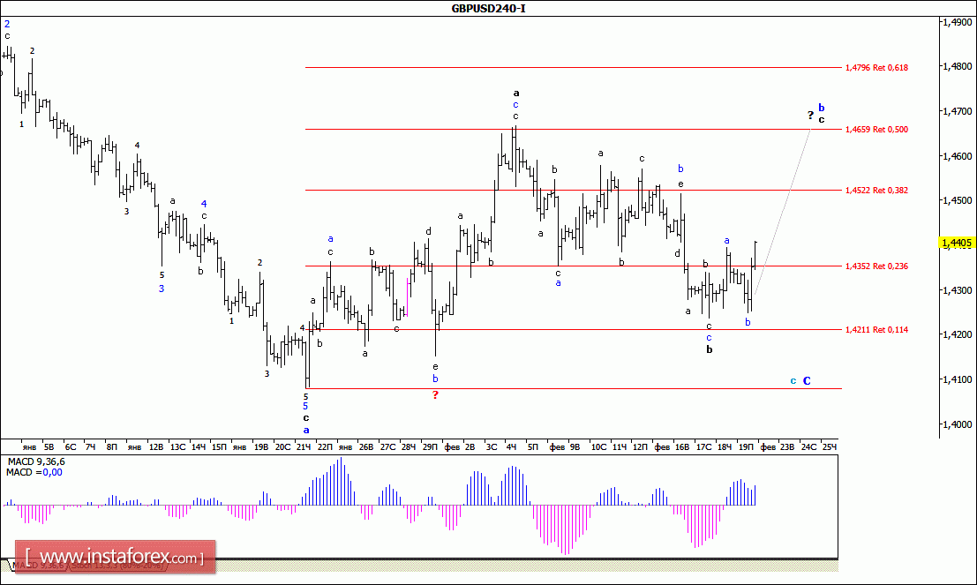Click date axis label 23B
977x585 pixels.
click(787, 446)
